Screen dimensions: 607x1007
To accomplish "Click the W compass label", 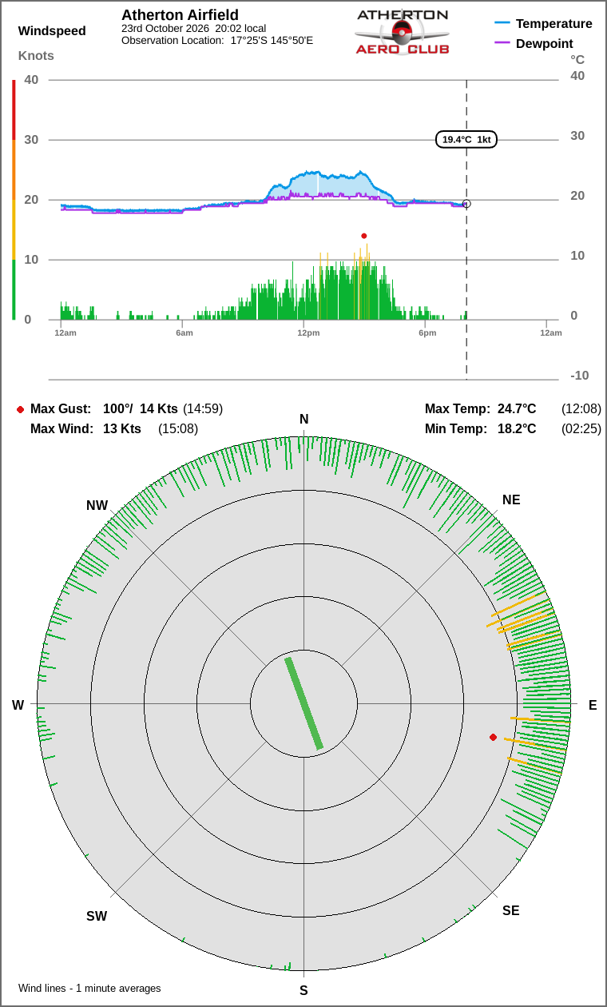I will coord(18,705).
